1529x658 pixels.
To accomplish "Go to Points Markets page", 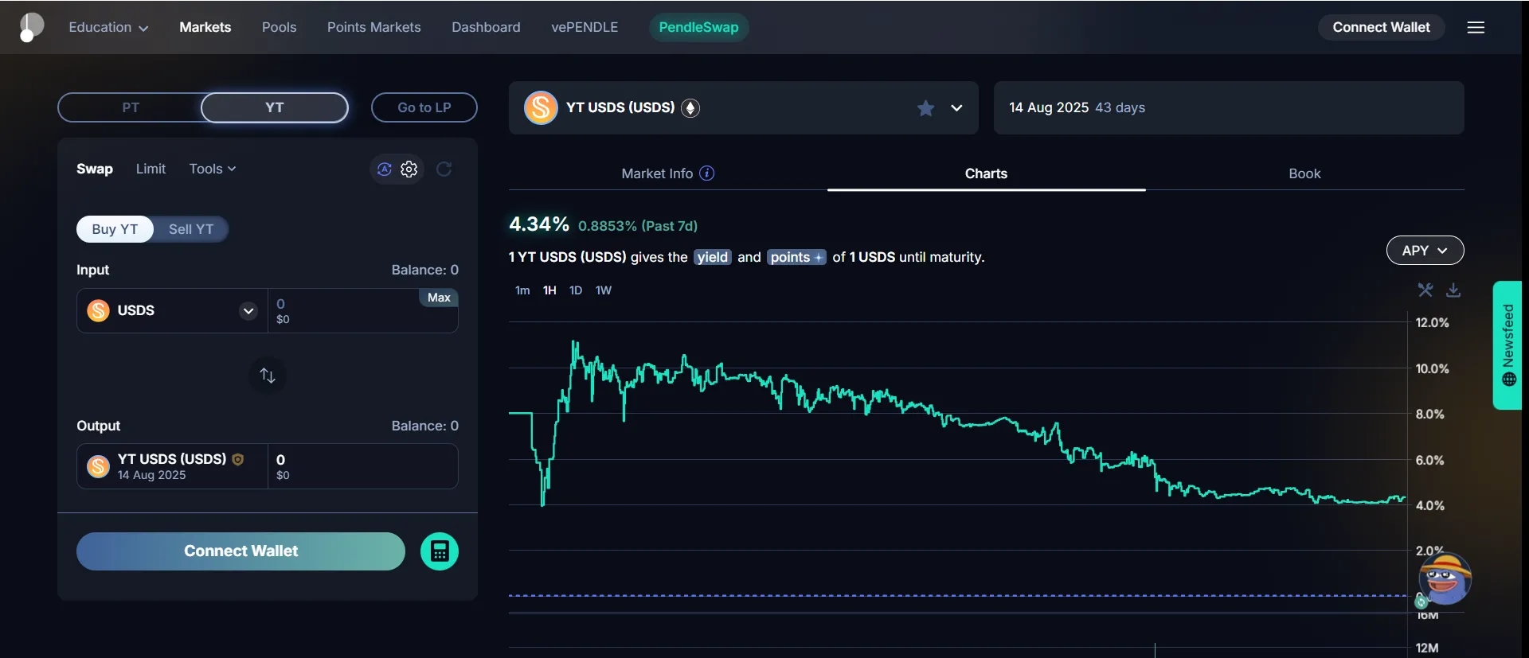I will tap(374, 27).
